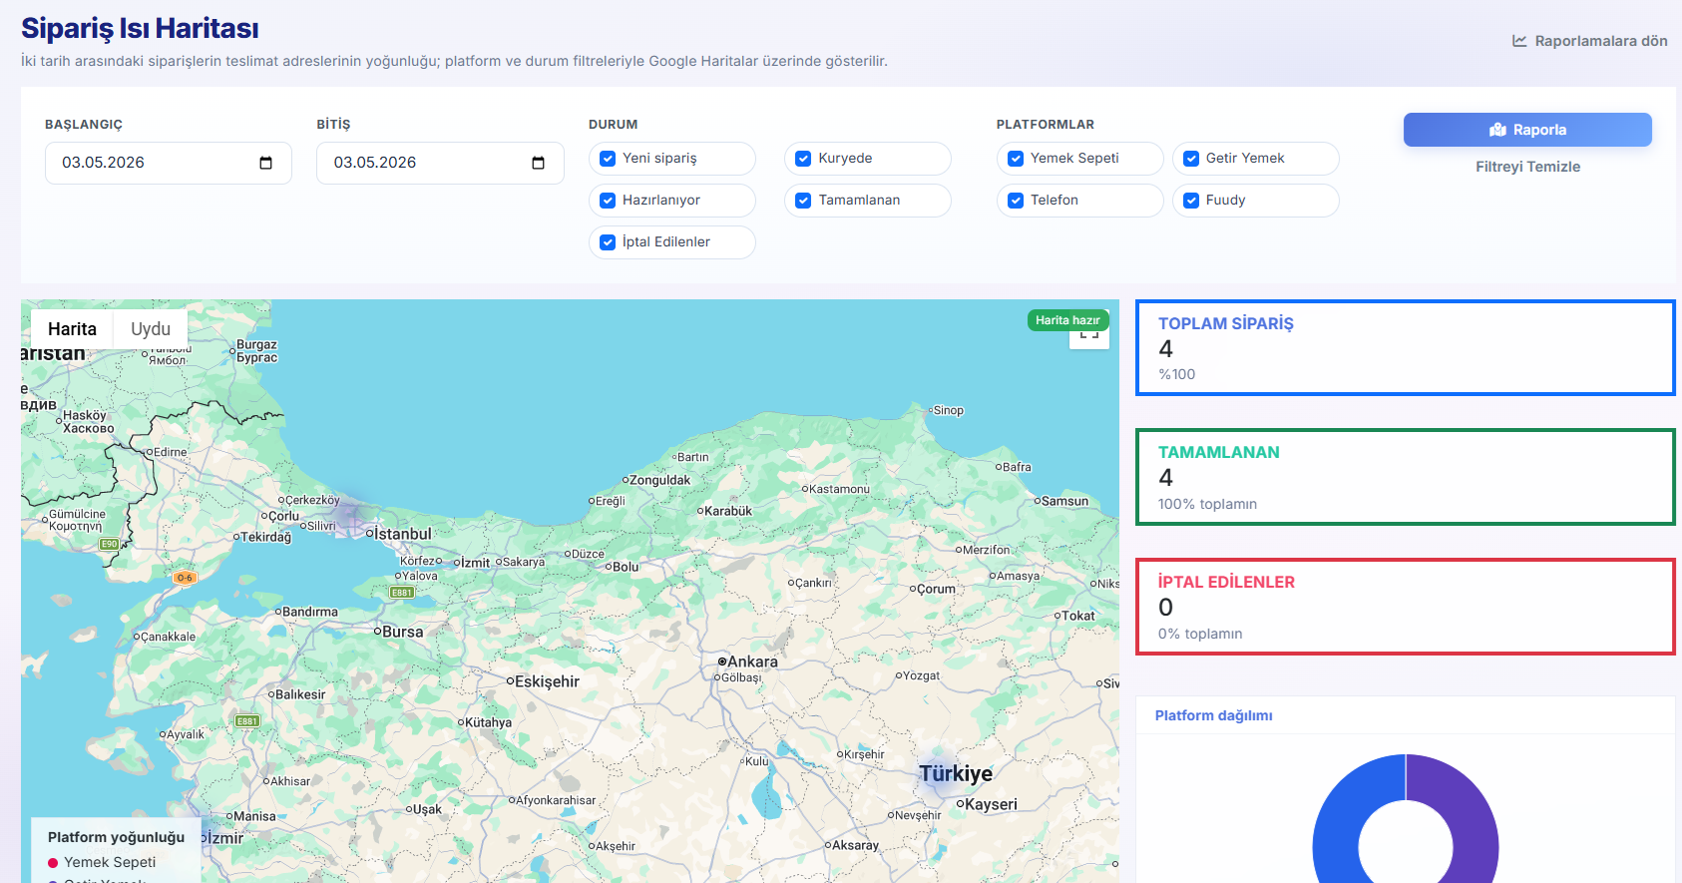Image resolution: width=1682 pixels, height=883 pixels.
Task: Switch the map to Harita view
Action: pos(72,329)
